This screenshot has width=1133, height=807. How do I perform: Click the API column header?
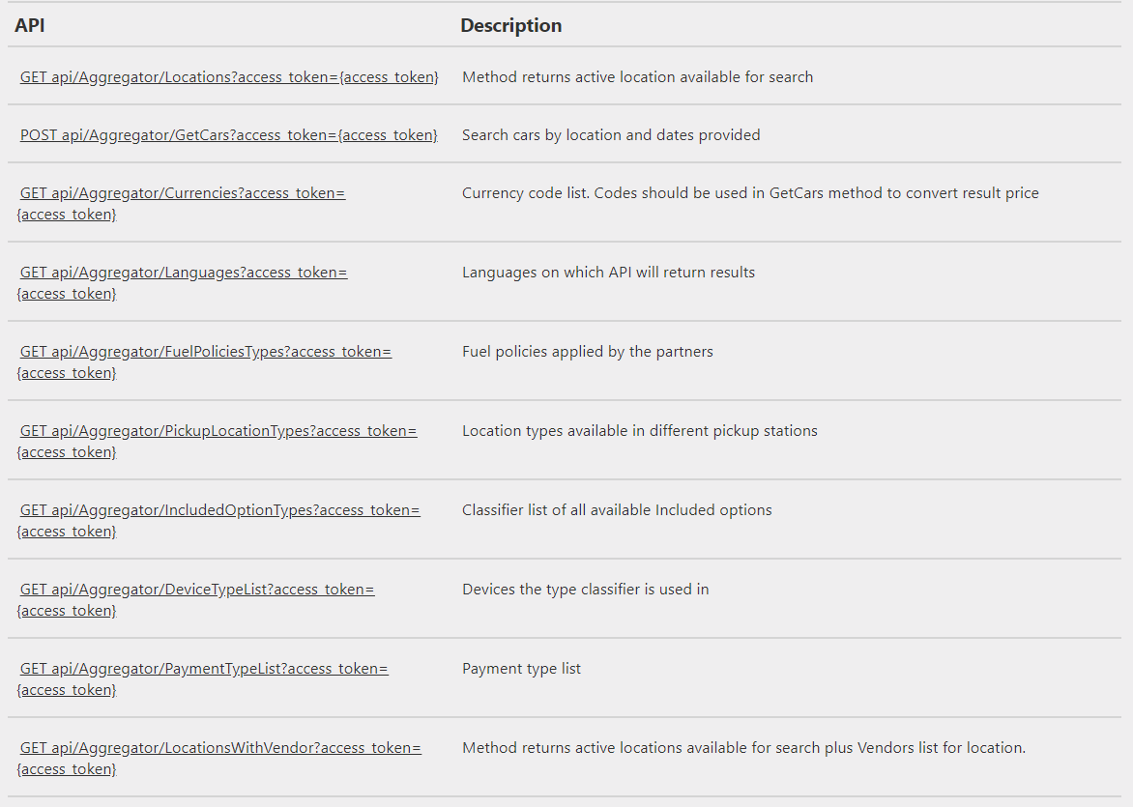coord(30,26)
